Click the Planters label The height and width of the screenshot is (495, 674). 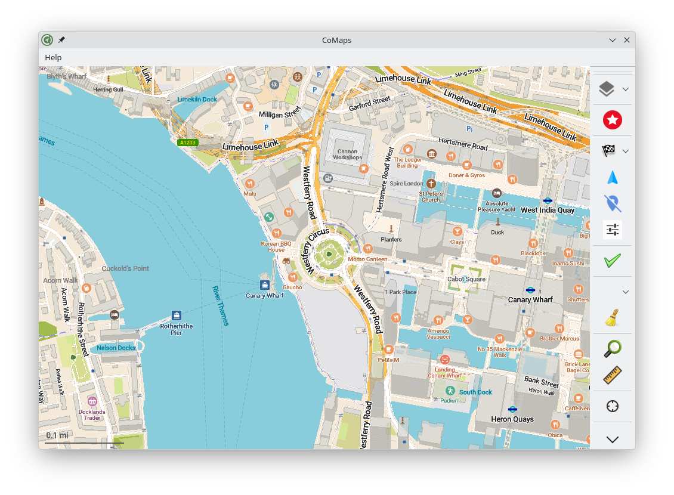coord(391,240)
